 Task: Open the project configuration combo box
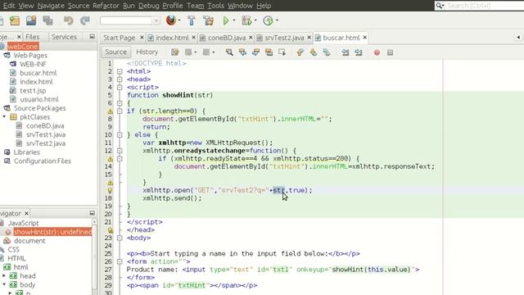click(x=129, y=20)
